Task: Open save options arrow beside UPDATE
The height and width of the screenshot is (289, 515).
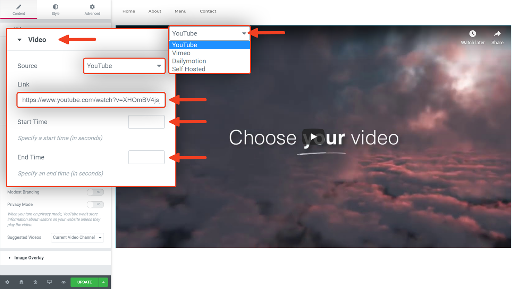Action: tap(103, 282)
